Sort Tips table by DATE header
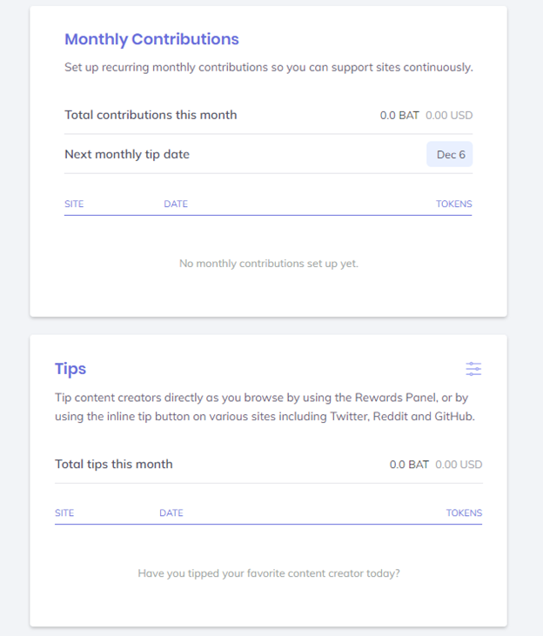The height and width of the screenshot is (636, 543). 171,512
